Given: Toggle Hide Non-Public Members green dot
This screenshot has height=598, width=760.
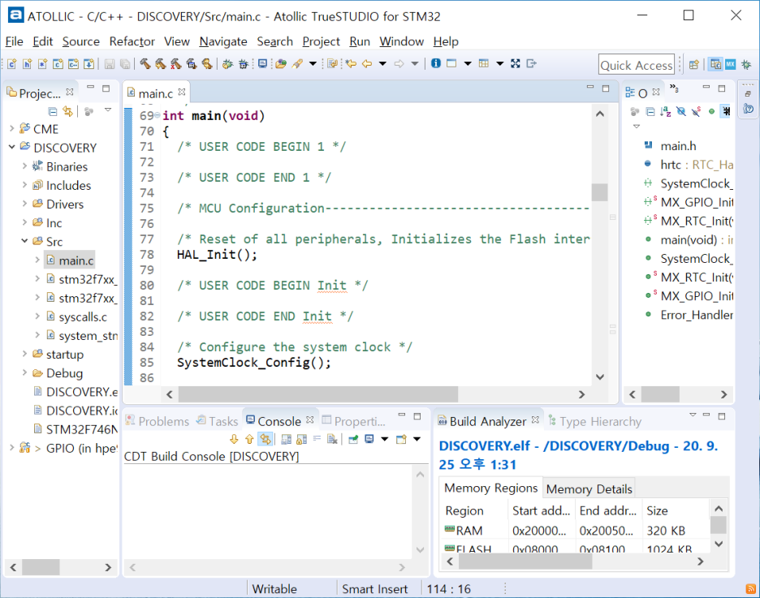Looking at the screenshot, I should click(711, 112).
